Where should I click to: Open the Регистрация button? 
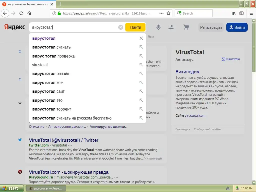click(211, 27)
